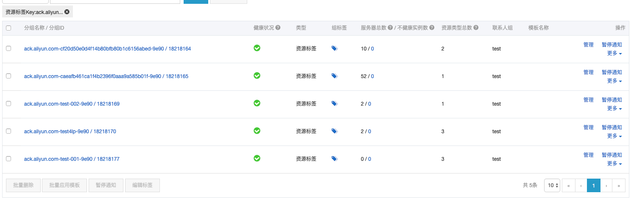The height and width of the screenshot is (210, 634).
Task: Click 管理 for test-001 group
Action: tap(589, 155)
